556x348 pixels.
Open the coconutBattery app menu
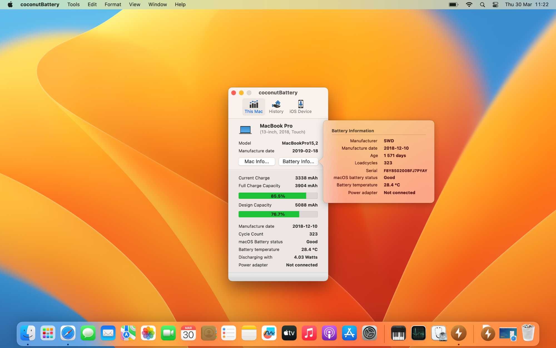(40, 4)
